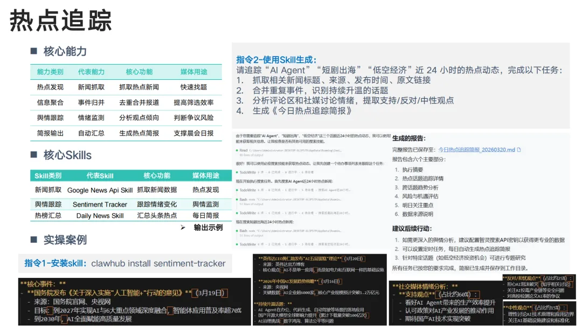Click the 汇总头条热点 cell
Image resolution: width=582 pixels, height=328 pixels.
157,215
